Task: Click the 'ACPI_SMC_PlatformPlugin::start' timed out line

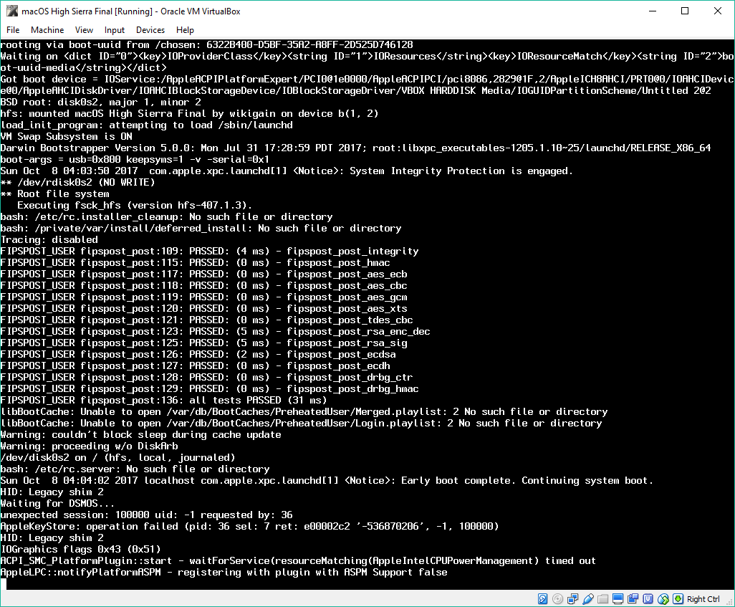Action: point(298,561)
